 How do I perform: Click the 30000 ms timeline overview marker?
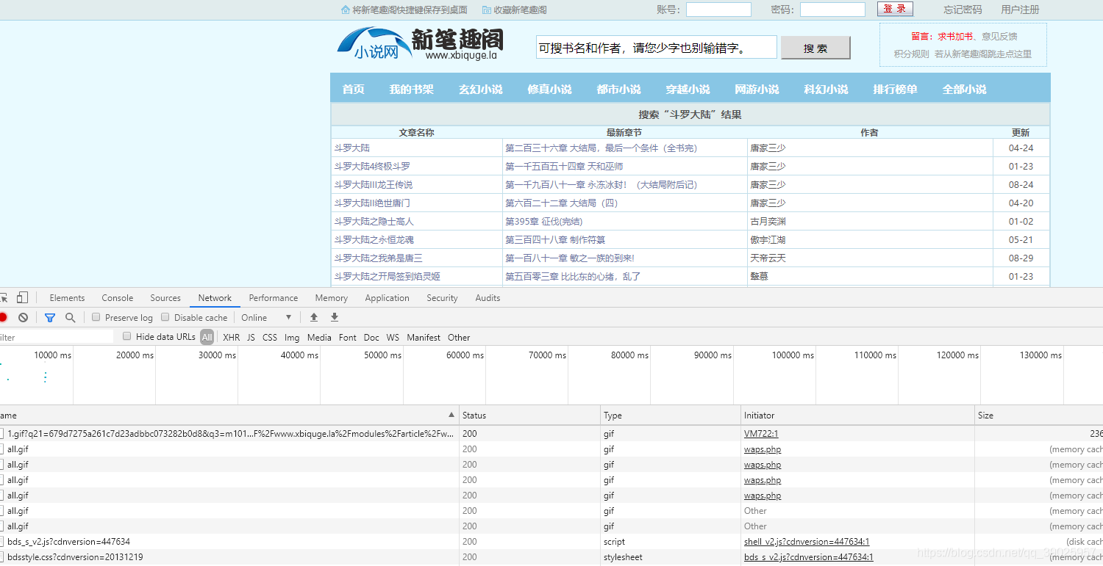(218, 355)
